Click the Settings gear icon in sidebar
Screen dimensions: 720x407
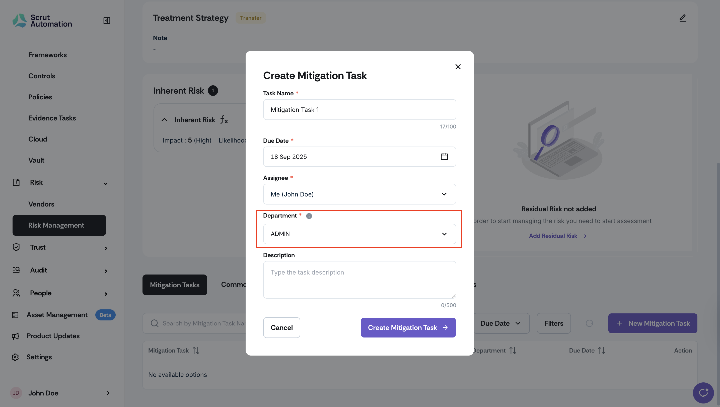click(x=15, y=357)
